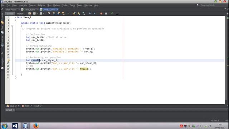Open the Services side panel
229x129 pixels.
(2, 42)
